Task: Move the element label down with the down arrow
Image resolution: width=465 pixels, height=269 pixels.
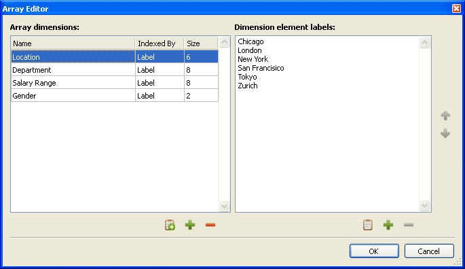Action: coord(445,133)
